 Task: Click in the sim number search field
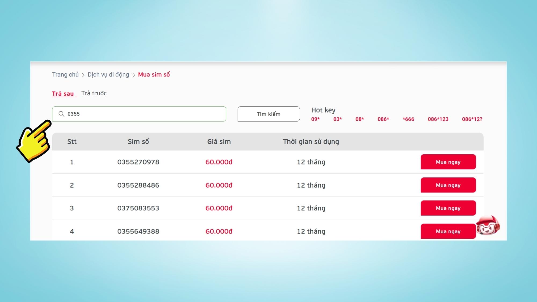pyautogui.click(x=145, y=114)
